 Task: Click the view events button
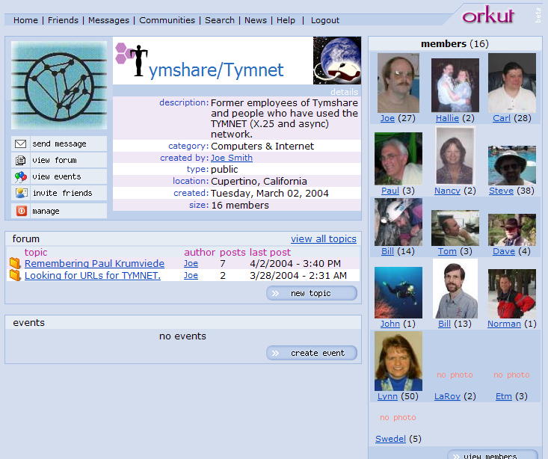59,177
